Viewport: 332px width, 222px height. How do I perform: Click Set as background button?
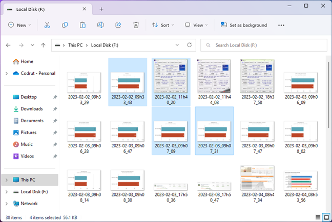244,25
